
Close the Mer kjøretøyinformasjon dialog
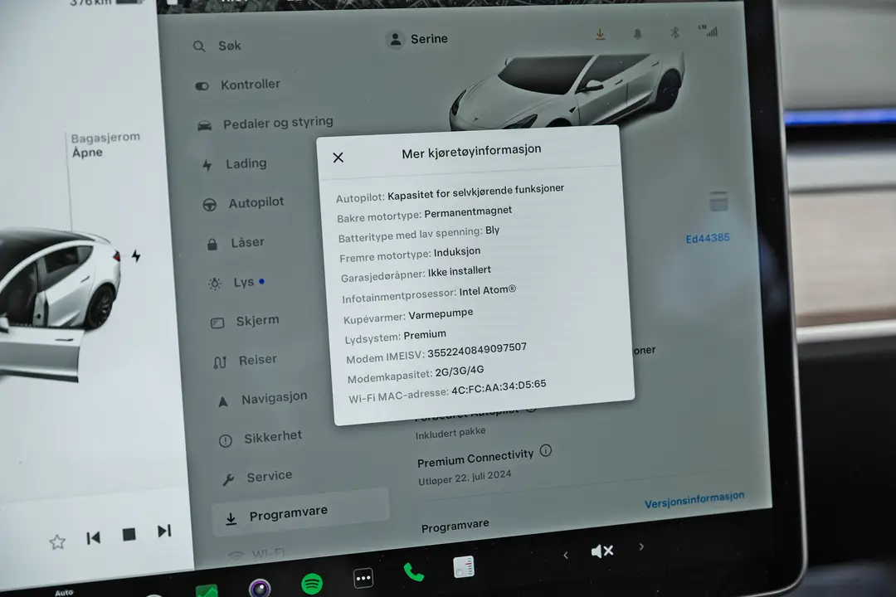[338, 157]
